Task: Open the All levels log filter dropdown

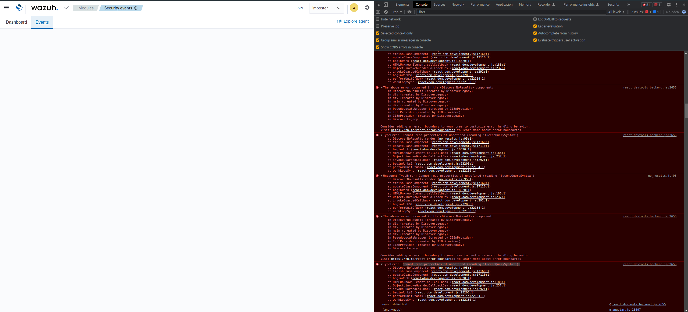Action: pyautogui.click(x=616, y=12)
